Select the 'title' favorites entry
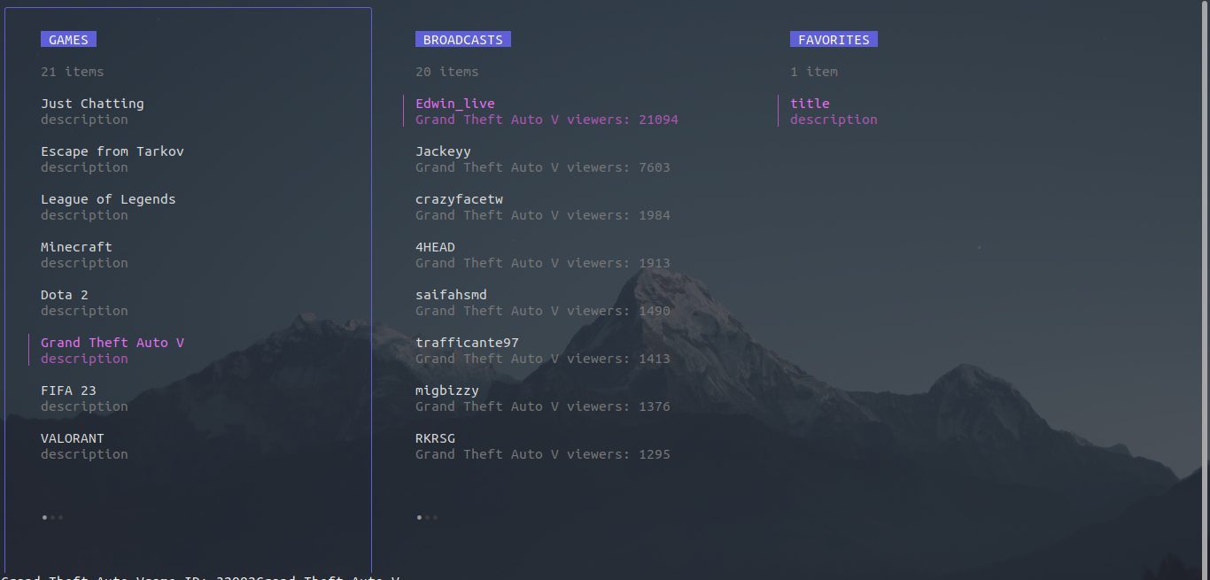The height and width of the screenshot is (580, 1210). pos(810,104)
